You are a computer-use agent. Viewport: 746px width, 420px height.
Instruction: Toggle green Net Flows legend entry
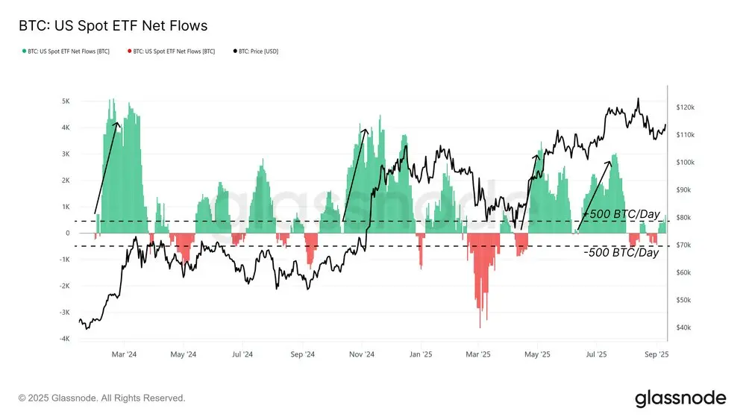(66, 51)
